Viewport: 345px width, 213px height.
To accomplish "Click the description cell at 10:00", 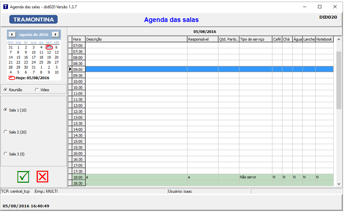I will [136, 82].
